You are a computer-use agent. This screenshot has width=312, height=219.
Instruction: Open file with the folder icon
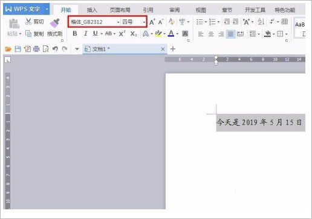coord(8,49)
